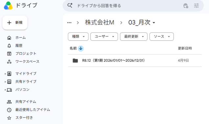Click the 新規 new button
Viewport: 209px width, 124px height.
click(15, 23)
